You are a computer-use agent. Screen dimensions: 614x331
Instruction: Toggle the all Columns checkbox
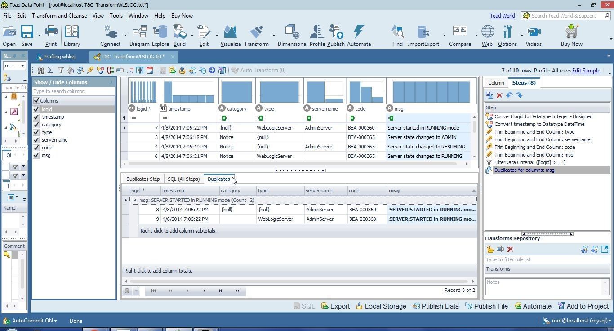(x=36, y=101)
